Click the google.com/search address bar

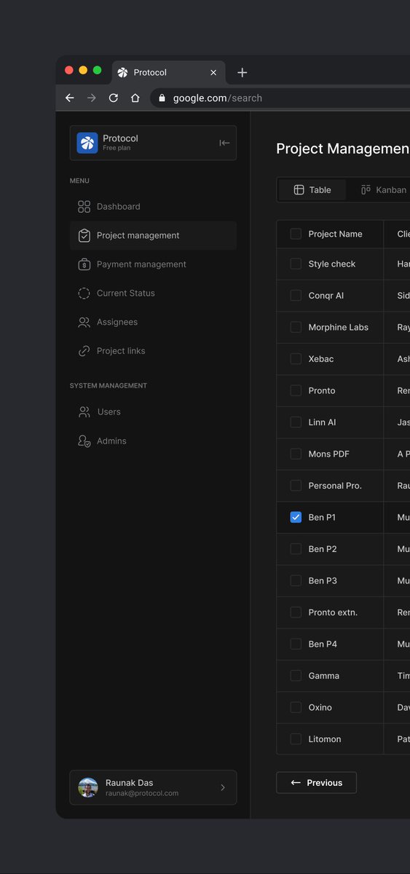(x=280, y=98)
